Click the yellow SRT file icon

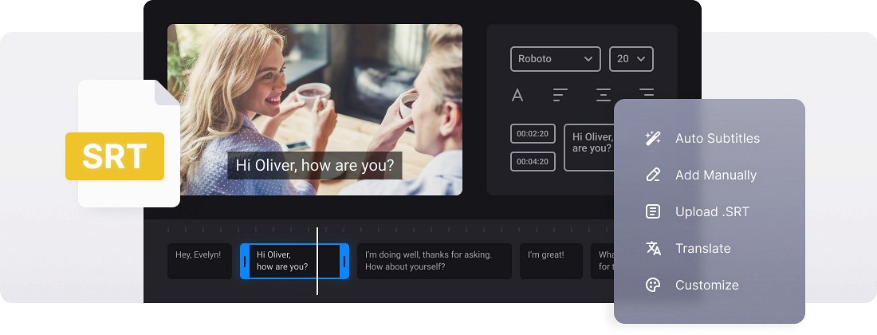115,156
